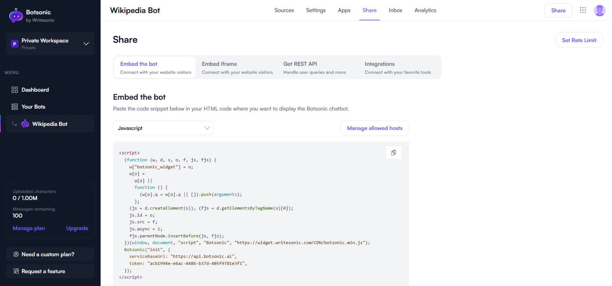The height and width of the screenshot is (286, 612).
Task: Click the Your Bots list icon
Action: 15,107
